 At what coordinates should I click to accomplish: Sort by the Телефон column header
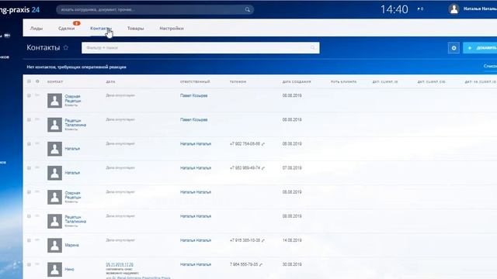[x=238, y=81]
